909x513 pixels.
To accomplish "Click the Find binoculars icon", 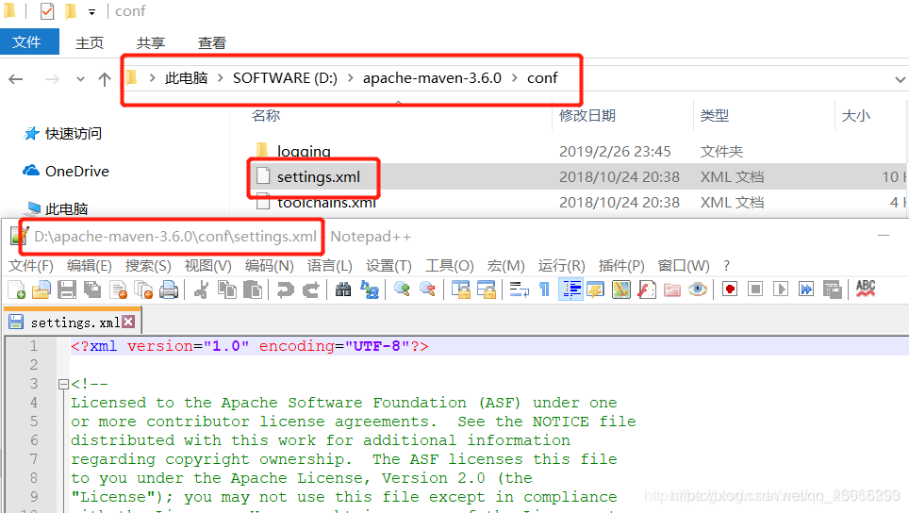I will (x=343, y=290).
